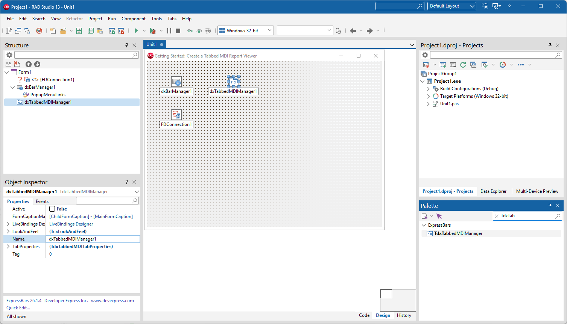Run the project without debugging
Viewport: 567px width, 324px height.
click(136, 31)
